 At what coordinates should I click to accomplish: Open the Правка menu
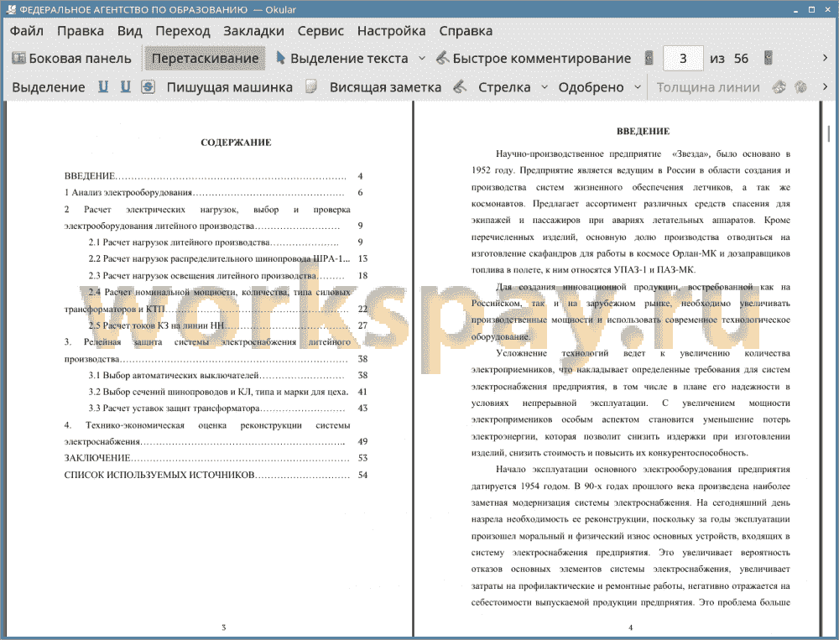[81, 31]
